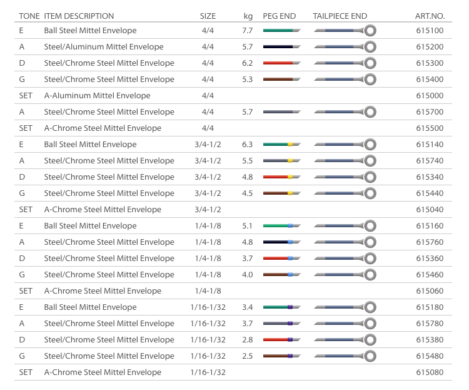Click the ART.NO. column header
Image resolution: width=469 pixels, height=390 pixels.
point(430,16)
